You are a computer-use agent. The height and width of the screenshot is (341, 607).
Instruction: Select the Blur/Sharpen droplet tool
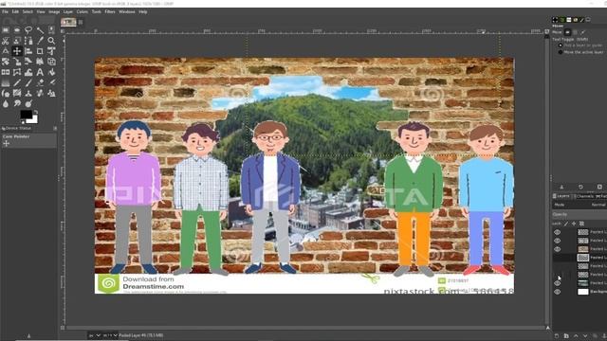(6, 103)
